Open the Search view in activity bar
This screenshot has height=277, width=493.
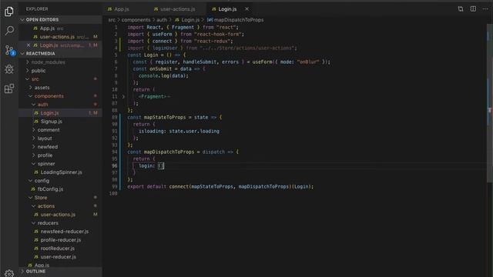[9, 31]
